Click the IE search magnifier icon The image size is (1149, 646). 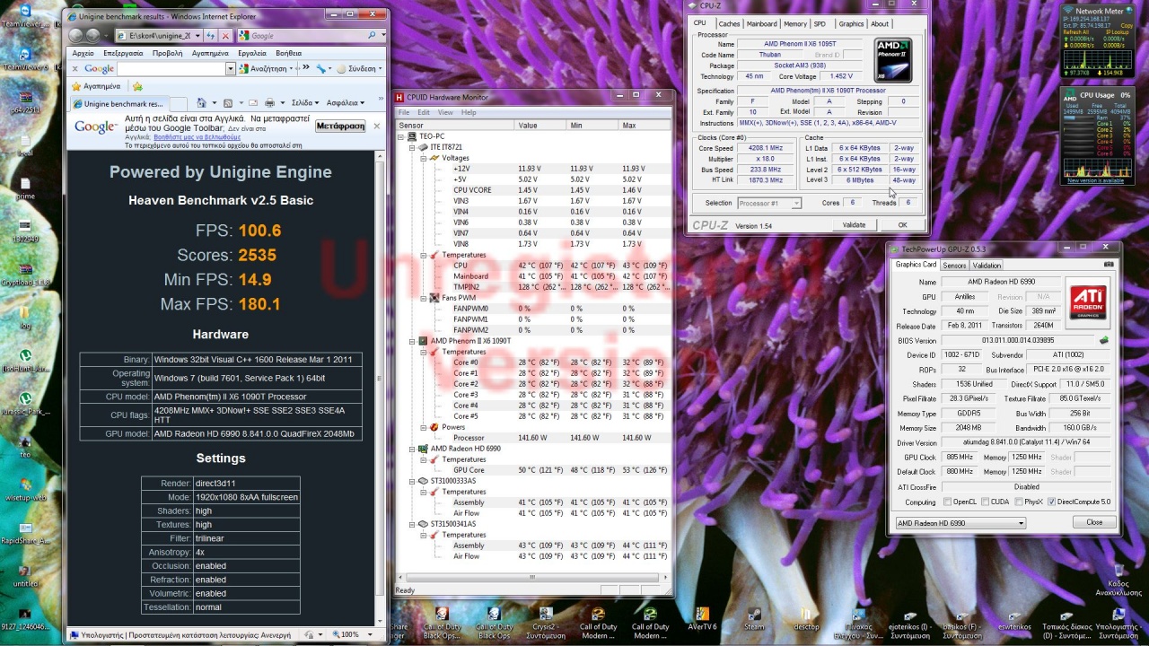372,36
